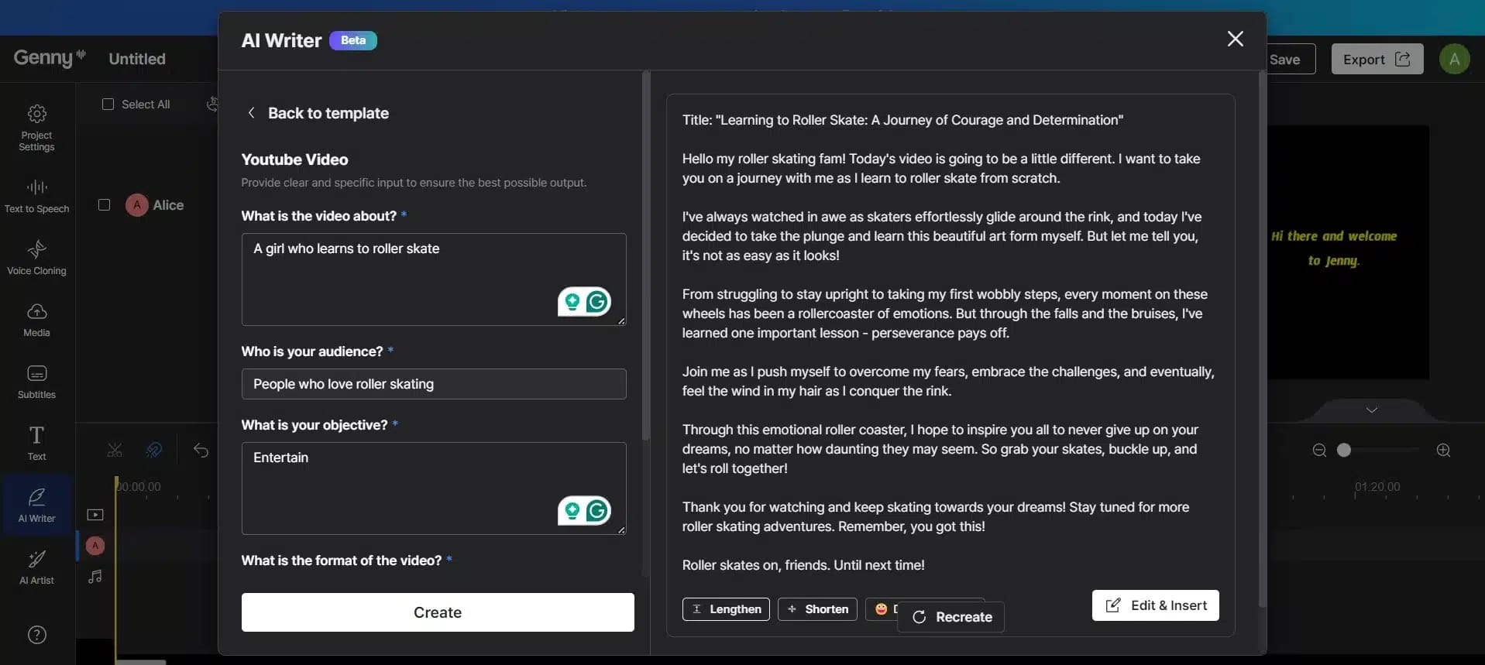The height and width of the screenshot is (665, 1485).
Task: Open Project Settings in the sidebar
Action: [36, 128]
